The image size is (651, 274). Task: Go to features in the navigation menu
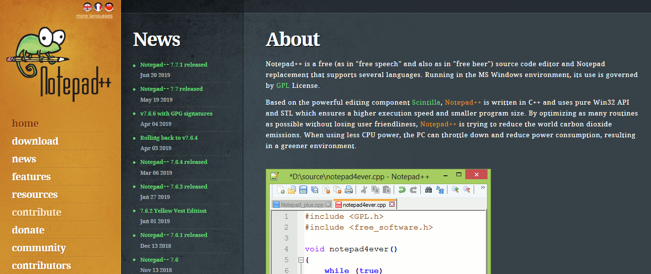31,177
